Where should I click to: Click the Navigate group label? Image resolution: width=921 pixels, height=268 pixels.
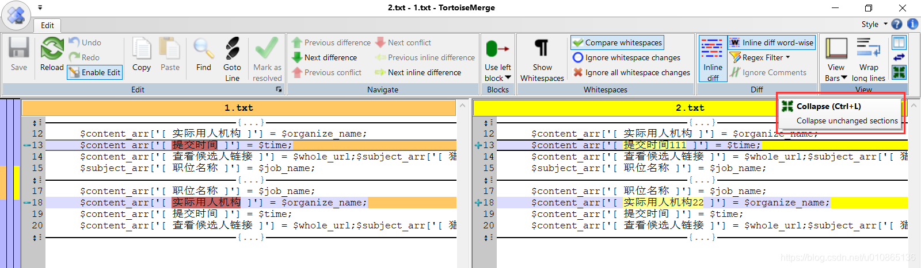pyautogui.click(x=383, y=90)
